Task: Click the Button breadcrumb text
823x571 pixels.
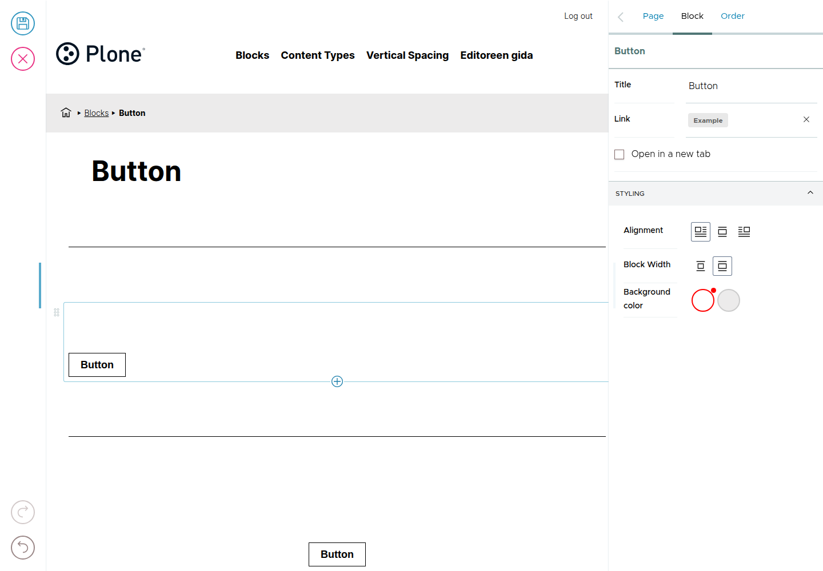Action: coord(132,113)
